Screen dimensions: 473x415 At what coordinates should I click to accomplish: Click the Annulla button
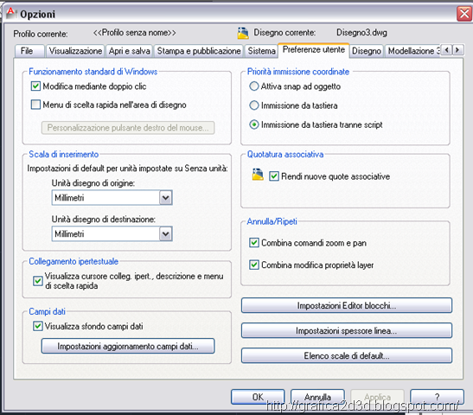[x=317, y=397]
